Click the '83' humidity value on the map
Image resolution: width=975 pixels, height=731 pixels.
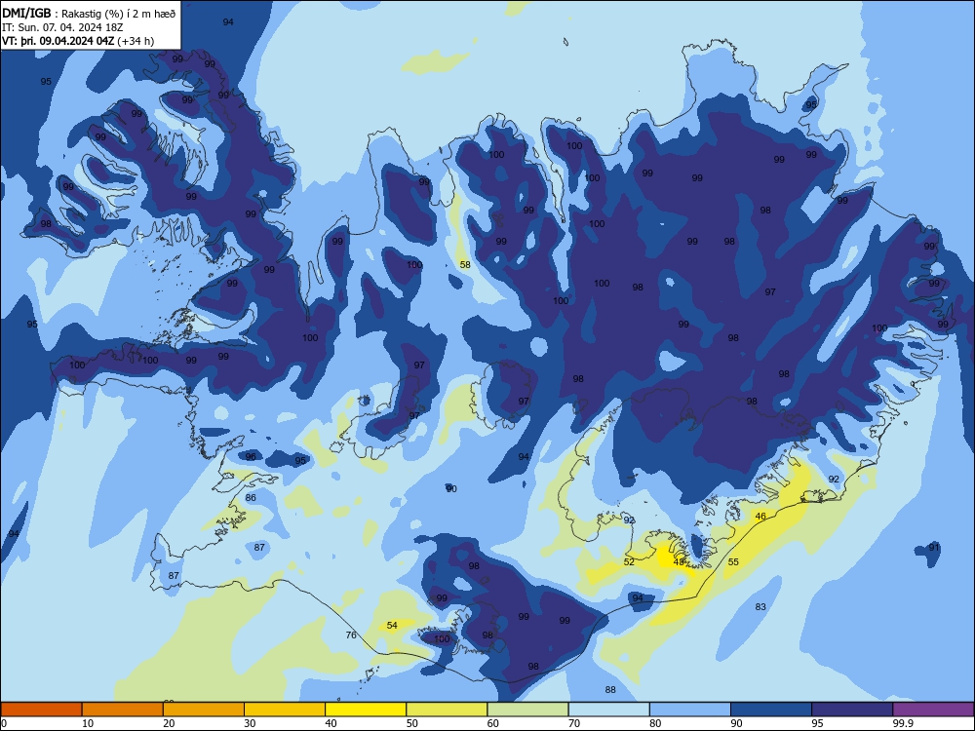tap(760, 606)
